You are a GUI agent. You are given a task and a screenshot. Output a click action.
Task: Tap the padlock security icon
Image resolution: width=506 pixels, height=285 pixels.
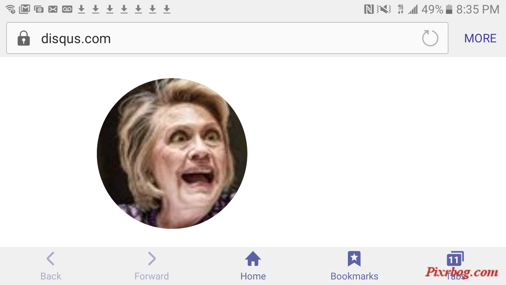(x=24, y=38)
